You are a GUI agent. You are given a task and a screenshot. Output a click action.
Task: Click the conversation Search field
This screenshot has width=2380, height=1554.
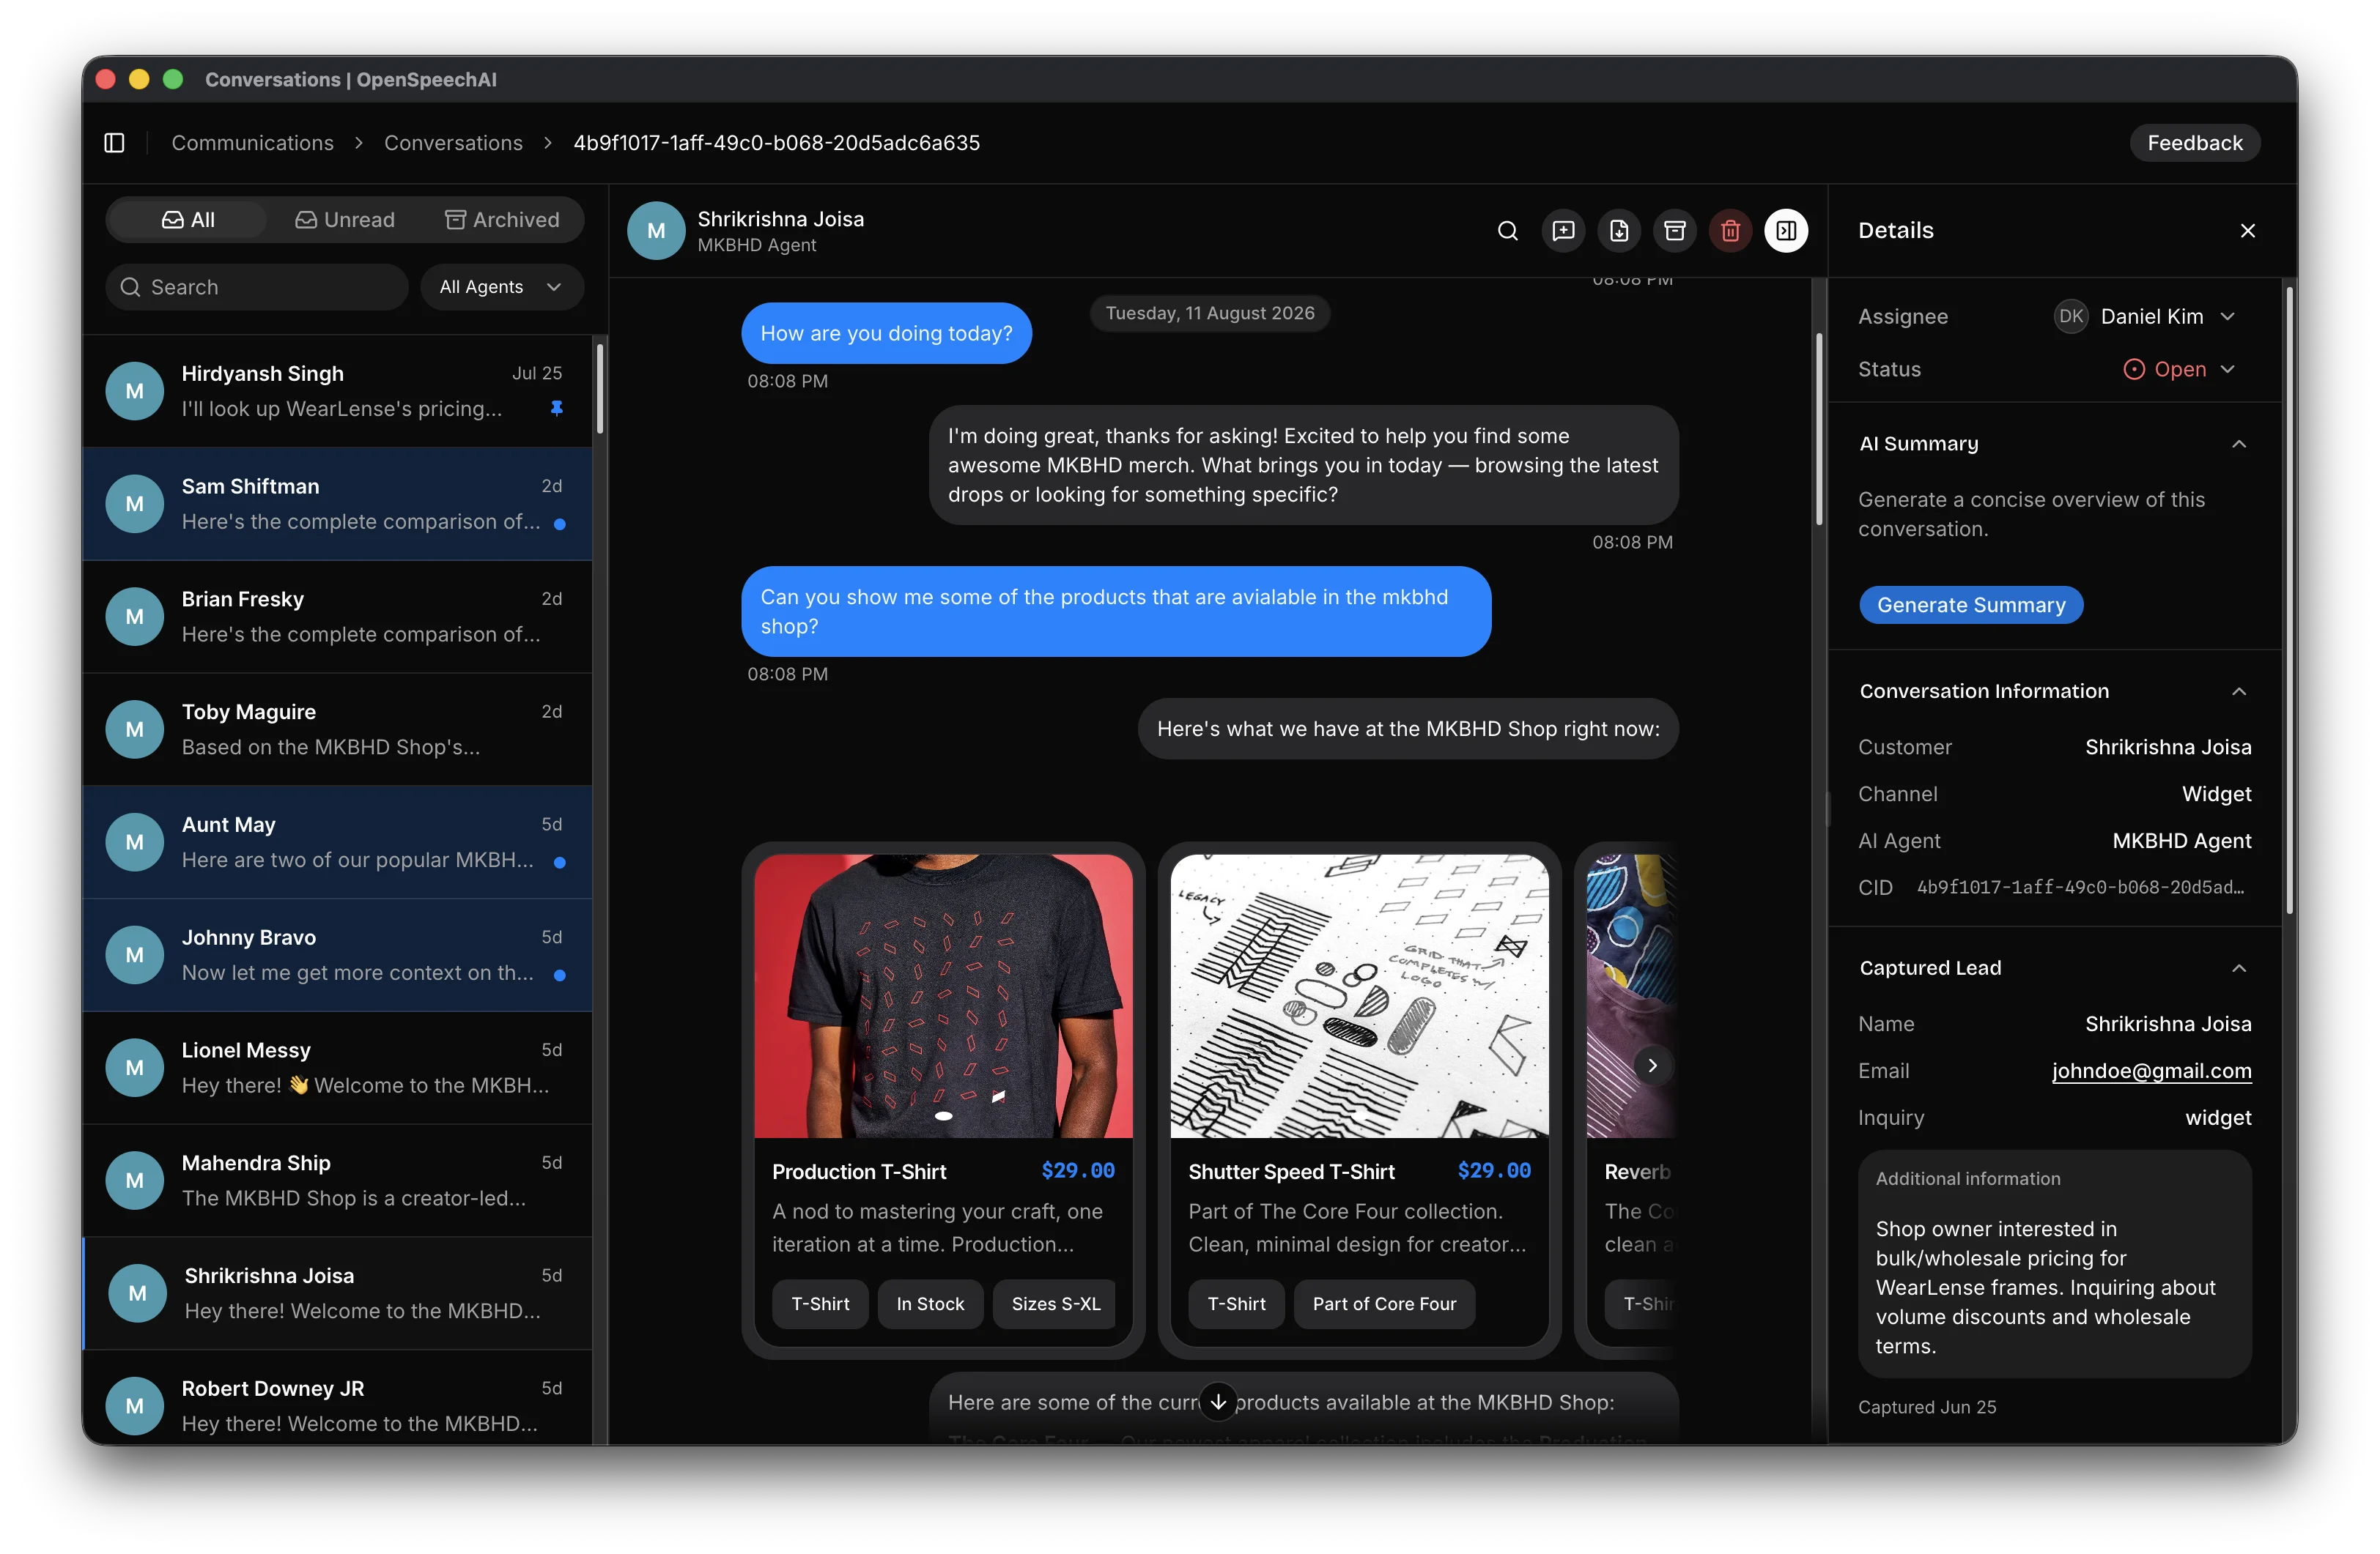pos(257,287)
